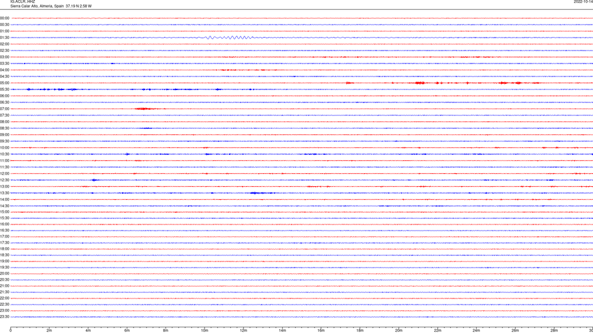Select the 12:30 trace time label
This screenshot has width=593, height=333.
(4, 180)
